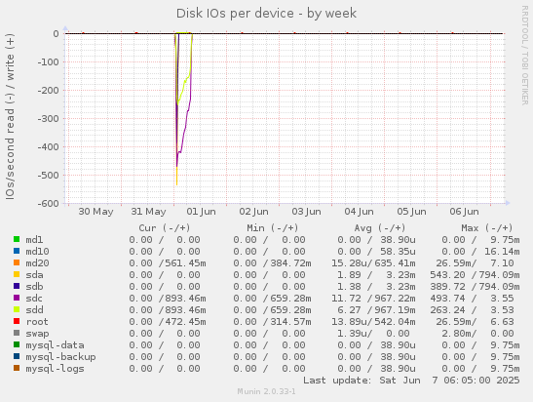The width and height of the screenshot is (533, 402).
Task: Select the sdc legend label
Action: pos(34,299)
